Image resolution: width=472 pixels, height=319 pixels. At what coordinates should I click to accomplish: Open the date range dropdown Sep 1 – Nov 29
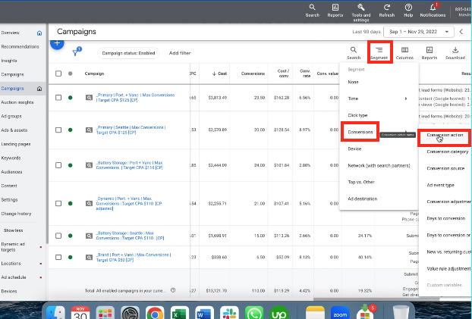click(x=420, y=32)
